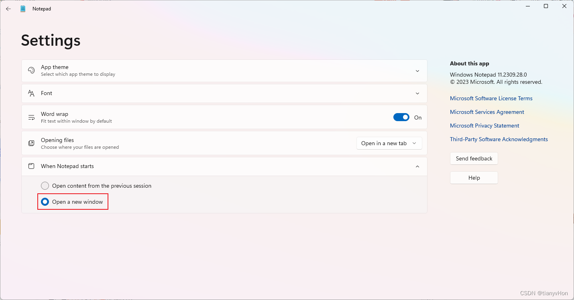
Task: Click the Opening files label
Action: coord(57,140)
